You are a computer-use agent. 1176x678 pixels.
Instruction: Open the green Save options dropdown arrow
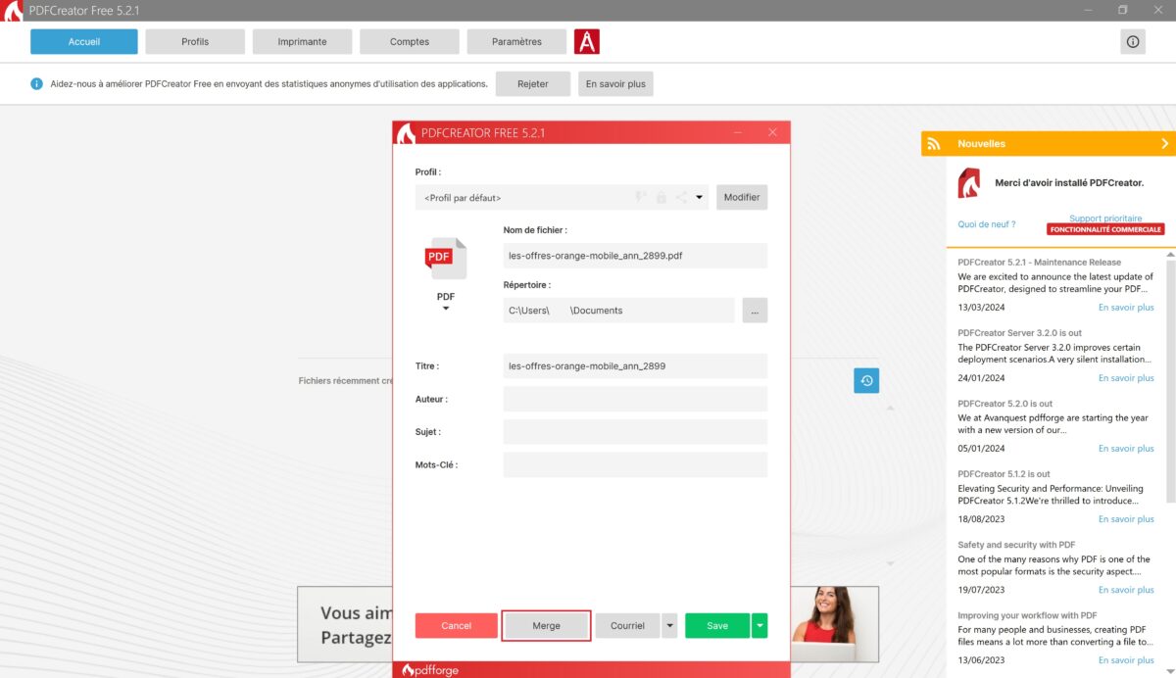click(759, 626)
